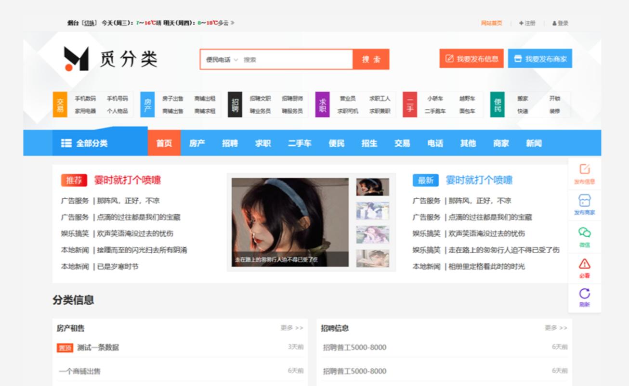Open the 便民 nav tab
The height and width of the screenshot is (386, 629).
pyautogui.click(x=336, y=143)
